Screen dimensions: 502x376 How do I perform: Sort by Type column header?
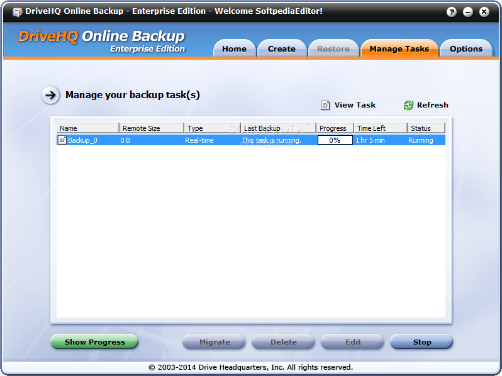213,128
